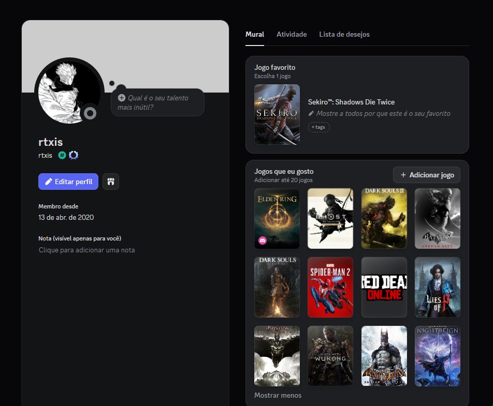The height and width of the screenshot is (406, 493).
Task: Open the Dark Souls III game cover
Action: 384,219
